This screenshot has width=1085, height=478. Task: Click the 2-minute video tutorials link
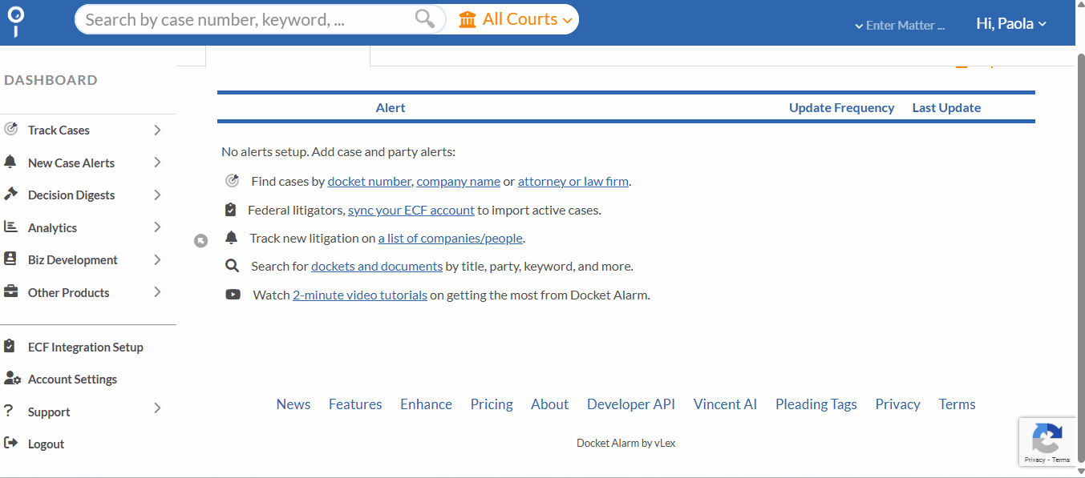point(359,295)
